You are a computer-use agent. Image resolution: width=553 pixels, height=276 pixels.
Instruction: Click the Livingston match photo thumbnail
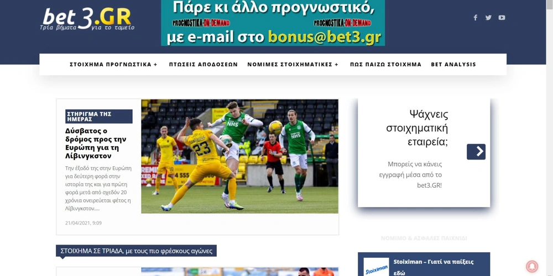239,156
